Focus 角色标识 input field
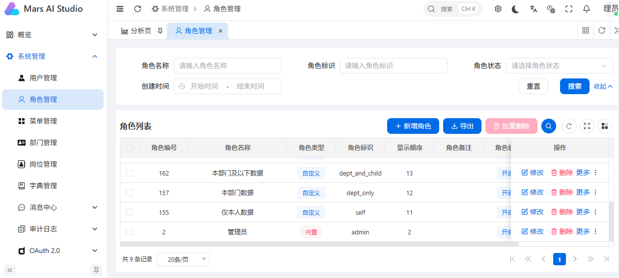This screenshot has width=619, height=278. pyautogui.click(x=394, y=66)
